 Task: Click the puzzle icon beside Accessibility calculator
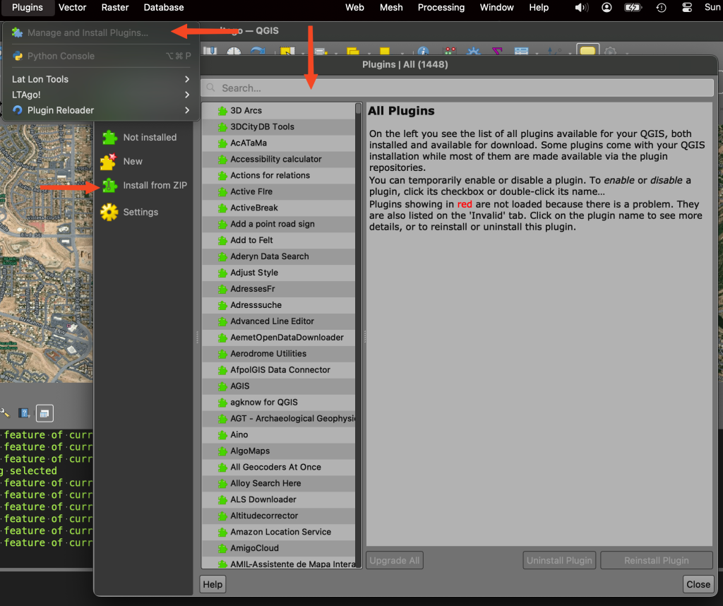(x=222, y=159)
